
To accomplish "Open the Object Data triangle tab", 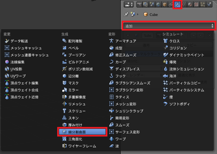I will pos(184,4).
